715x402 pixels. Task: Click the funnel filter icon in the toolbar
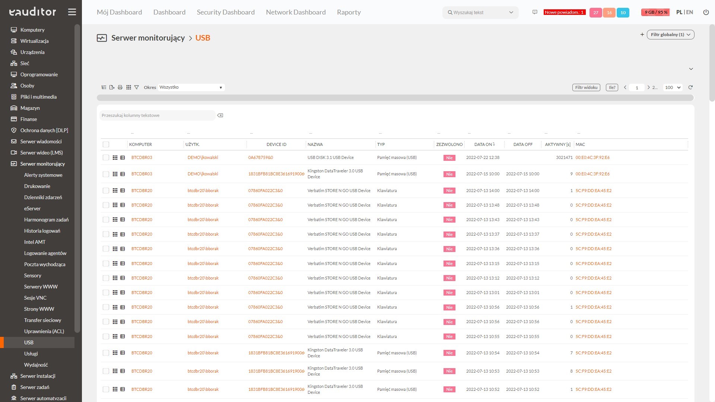point(137,87)
